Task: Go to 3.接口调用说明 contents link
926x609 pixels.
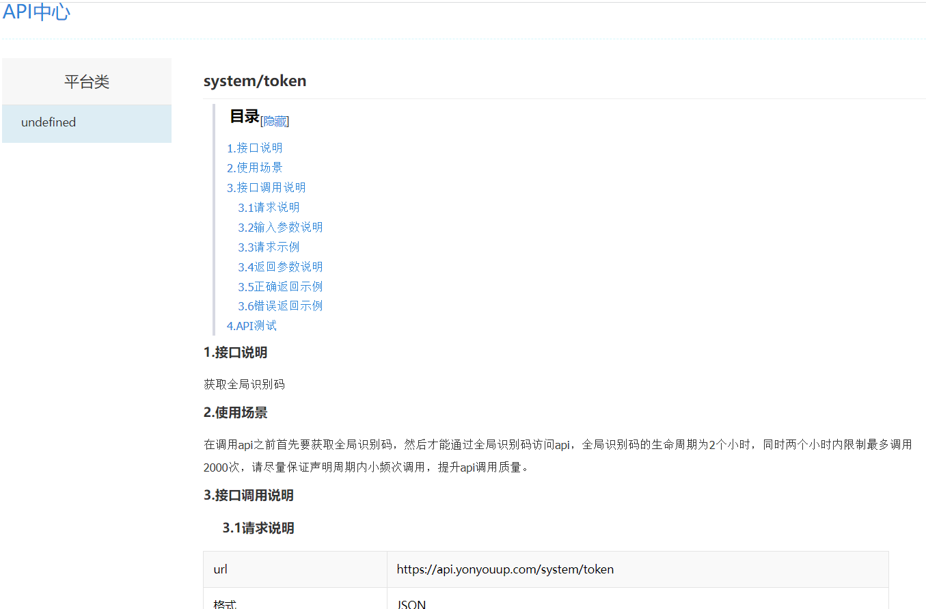Action: point(266,188)
